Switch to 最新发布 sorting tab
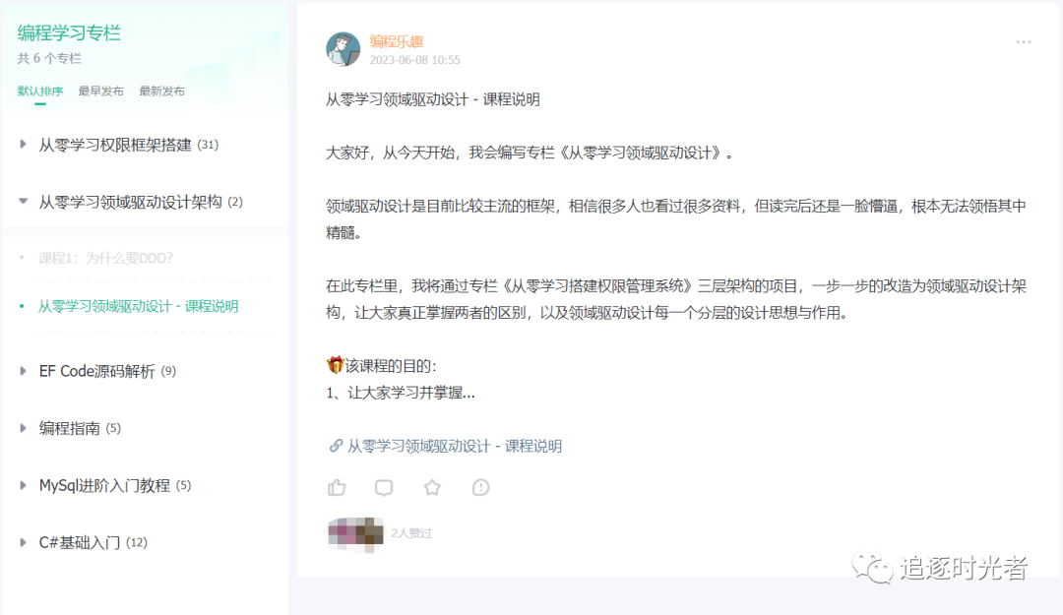 tap(161, 91)
